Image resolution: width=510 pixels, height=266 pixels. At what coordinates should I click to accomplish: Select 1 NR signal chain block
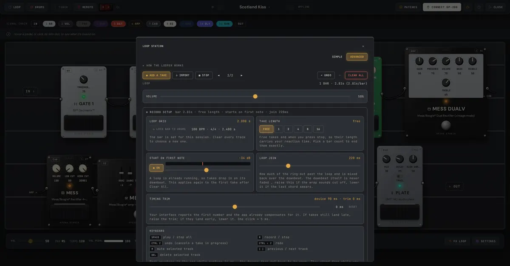point(49,24)
